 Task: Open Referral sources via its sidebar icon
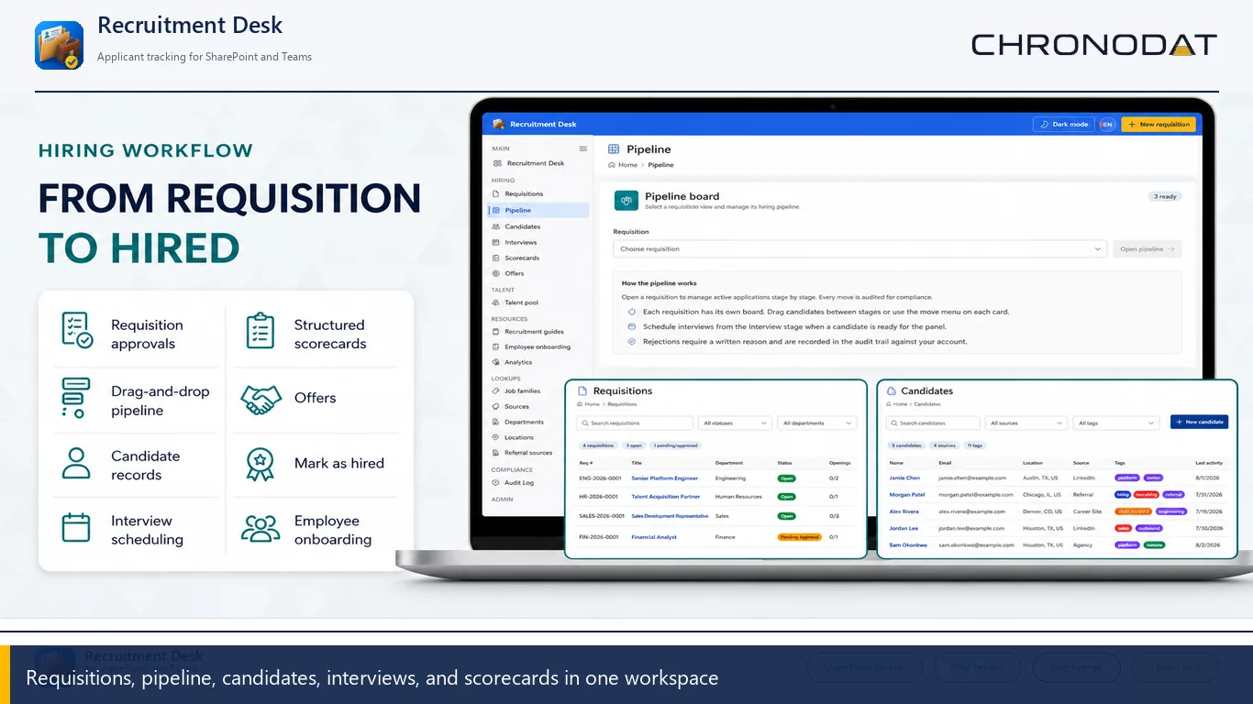point(496,453)
